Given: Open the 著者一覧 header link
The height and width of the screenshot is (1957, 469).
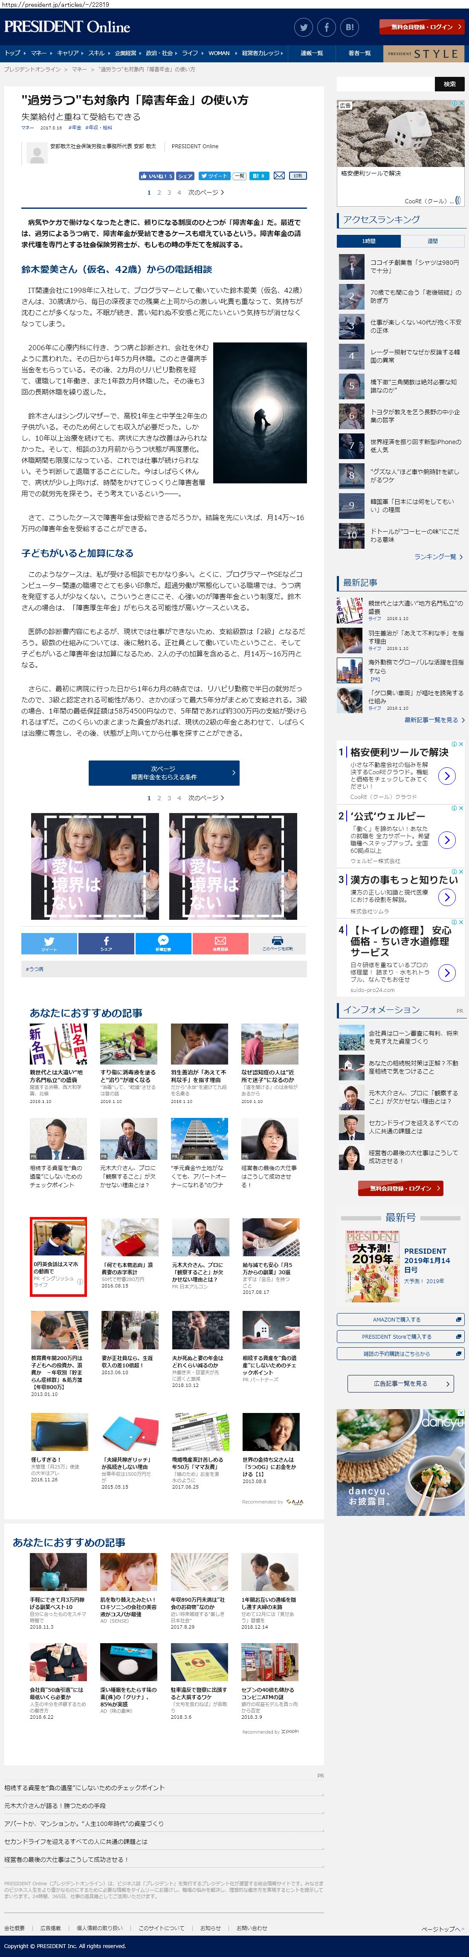Looking at the screenshot, I should point(359,53).
